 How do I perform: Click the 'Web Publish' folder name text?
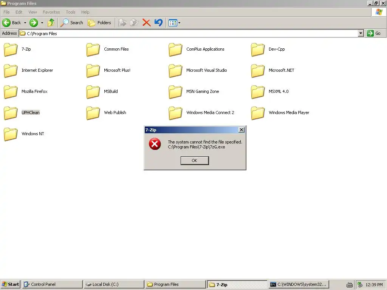click(x=115, y=113)
